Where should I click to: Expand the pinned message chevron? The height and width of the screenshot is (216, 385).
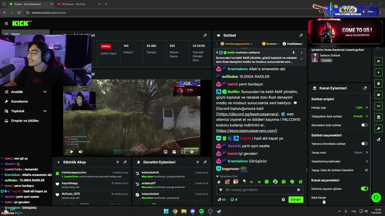click(301, 59)
